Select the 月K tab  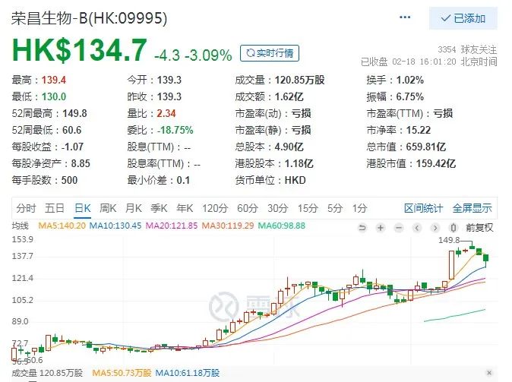[x=134, y=208]
